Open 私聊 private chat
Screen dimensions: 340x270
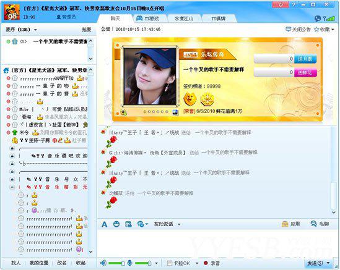[x=320, y=224]
